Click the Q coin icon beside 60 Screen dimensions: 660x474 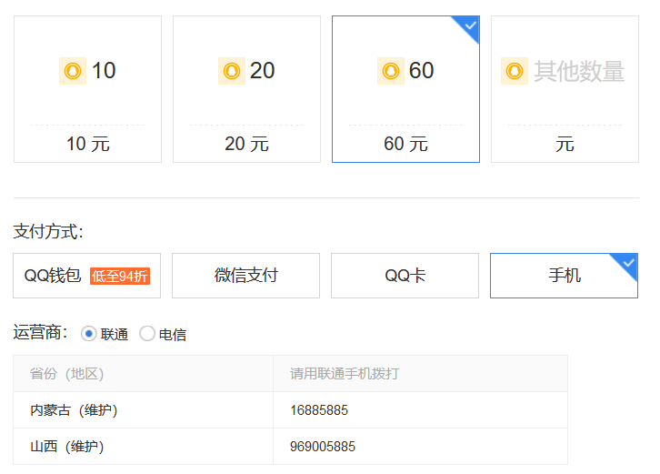tap(391, 71)
